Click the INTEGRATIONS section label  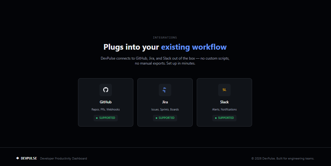pyautogui.click(x=165, y=38)
